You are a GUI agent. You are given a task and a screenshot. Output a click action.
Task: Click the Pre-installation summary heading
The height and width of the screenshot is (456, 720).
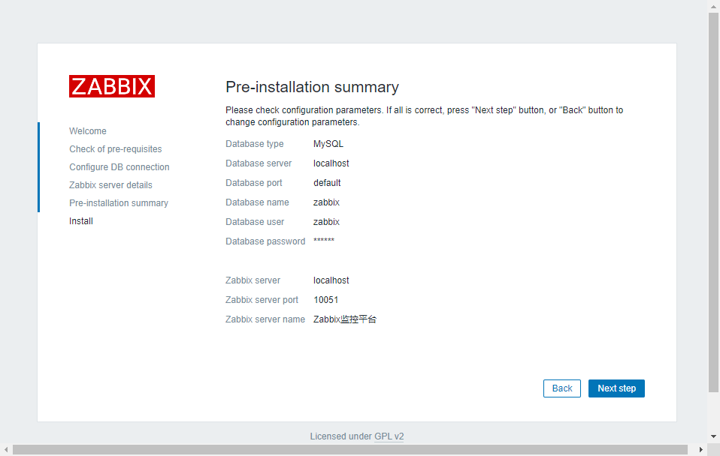click(x=312, y=87)
